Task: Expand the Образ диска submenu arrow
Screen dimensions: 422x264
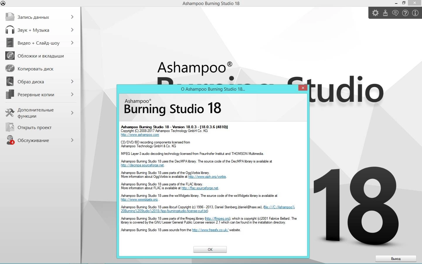Action: point(72,82)
